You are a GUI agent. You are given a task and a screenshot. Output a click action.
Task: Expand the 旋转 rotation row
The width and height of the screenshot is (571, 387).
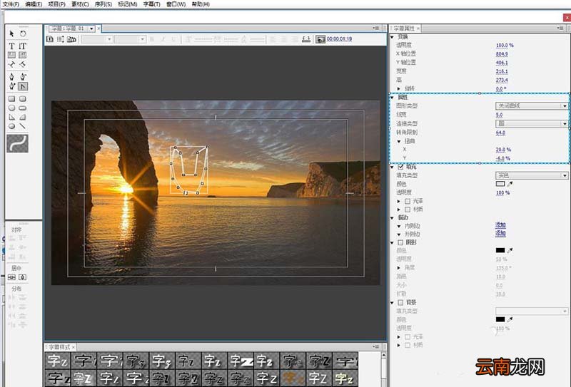[x=399, y=88]
